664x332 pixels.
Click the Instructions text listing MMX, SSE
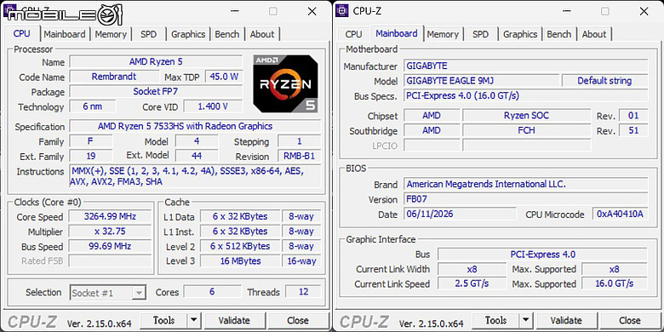[x=195, y=176]
